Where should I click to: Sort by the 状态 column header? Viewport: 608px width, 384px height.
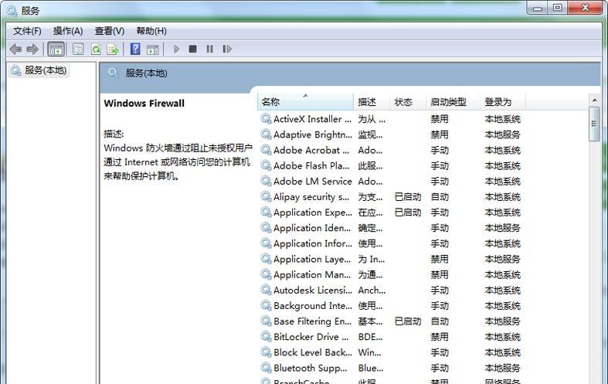[408, 102]
